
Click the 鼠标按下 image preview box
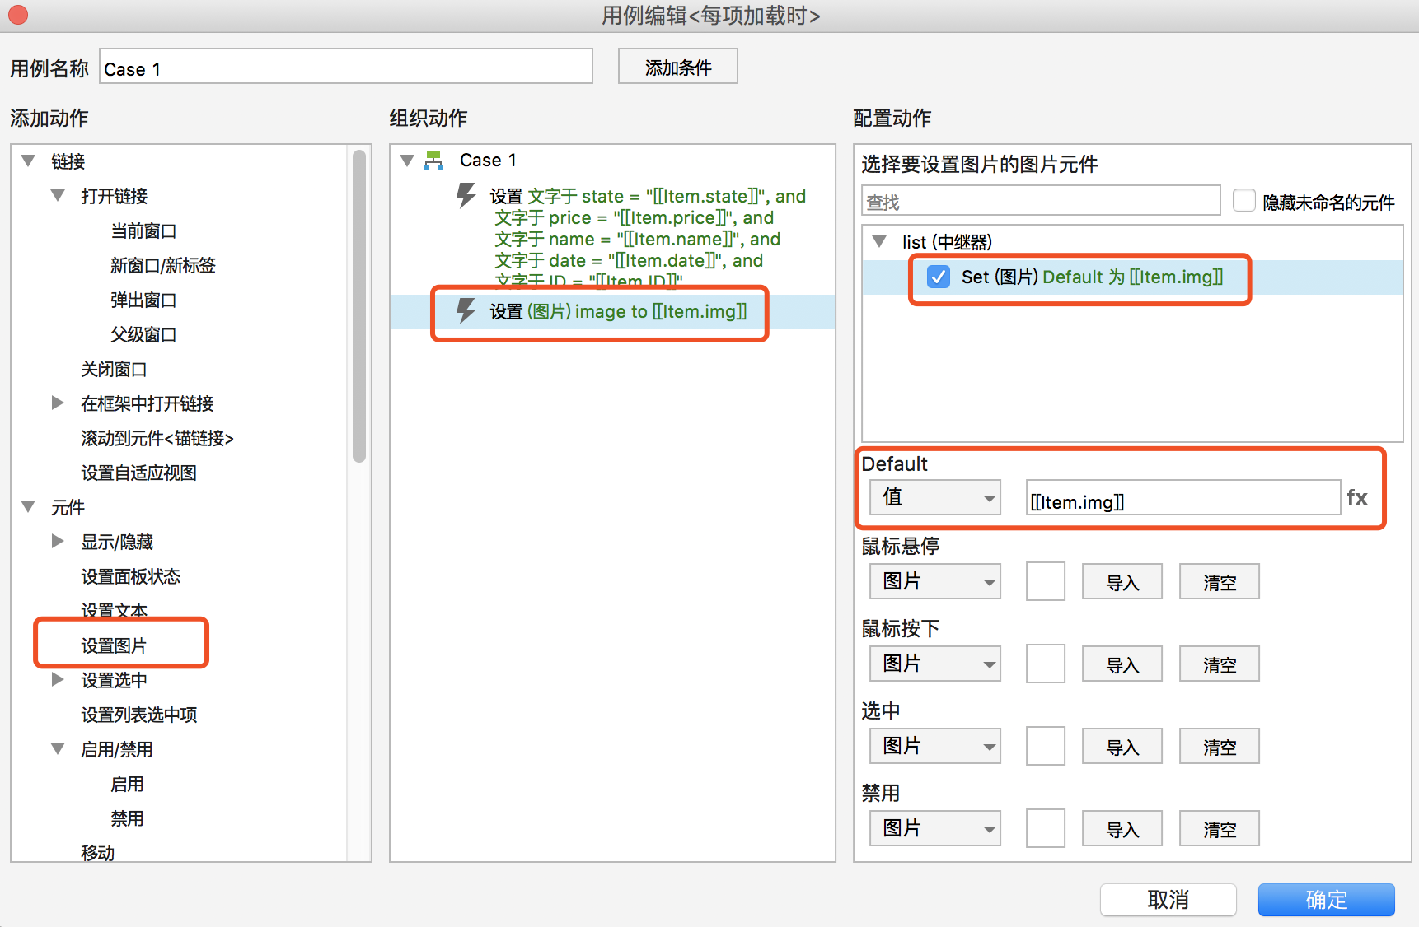[1046, 664]
